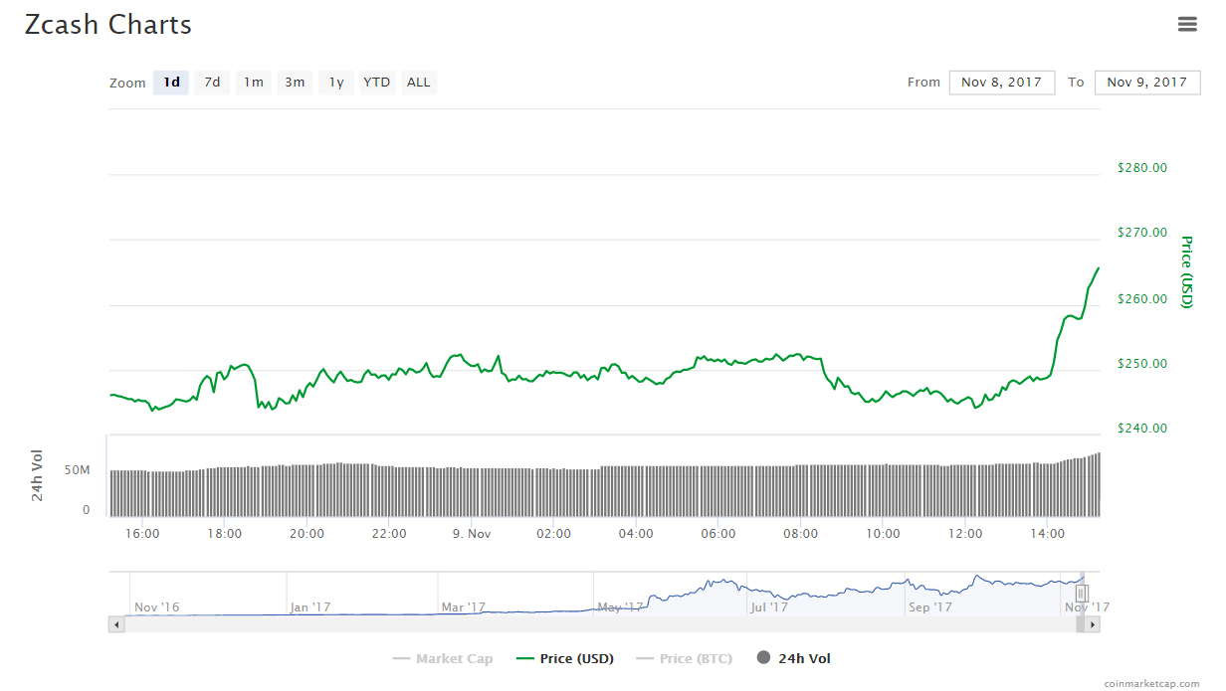Select the YTD zoom range
Image resolution: width=1226 pixels, height=691 pixels.
376,83
